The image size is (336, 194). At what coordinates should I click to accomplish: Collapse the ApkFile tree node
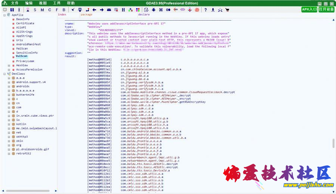pyautogui.click(x=4, y=15)
